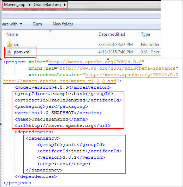Click the File folder type cell
The height and width of the screenshot is (187, 183).
[x=150, y=45]
